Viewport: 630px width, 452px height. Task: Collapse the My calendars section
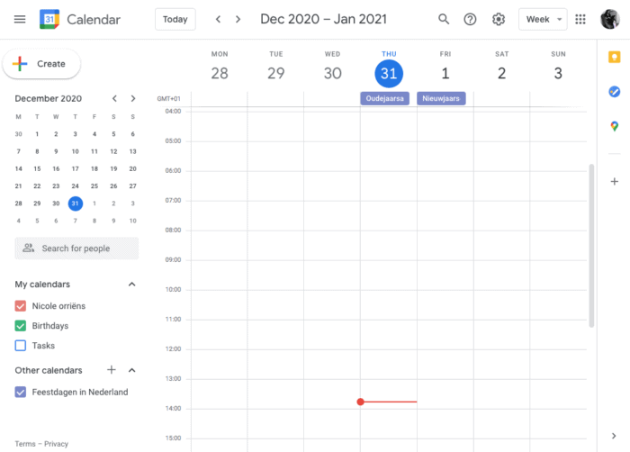coord(132,285)
